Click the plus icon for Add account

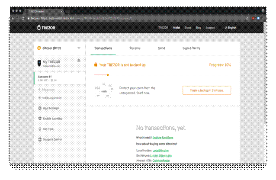tap(39, 90)
